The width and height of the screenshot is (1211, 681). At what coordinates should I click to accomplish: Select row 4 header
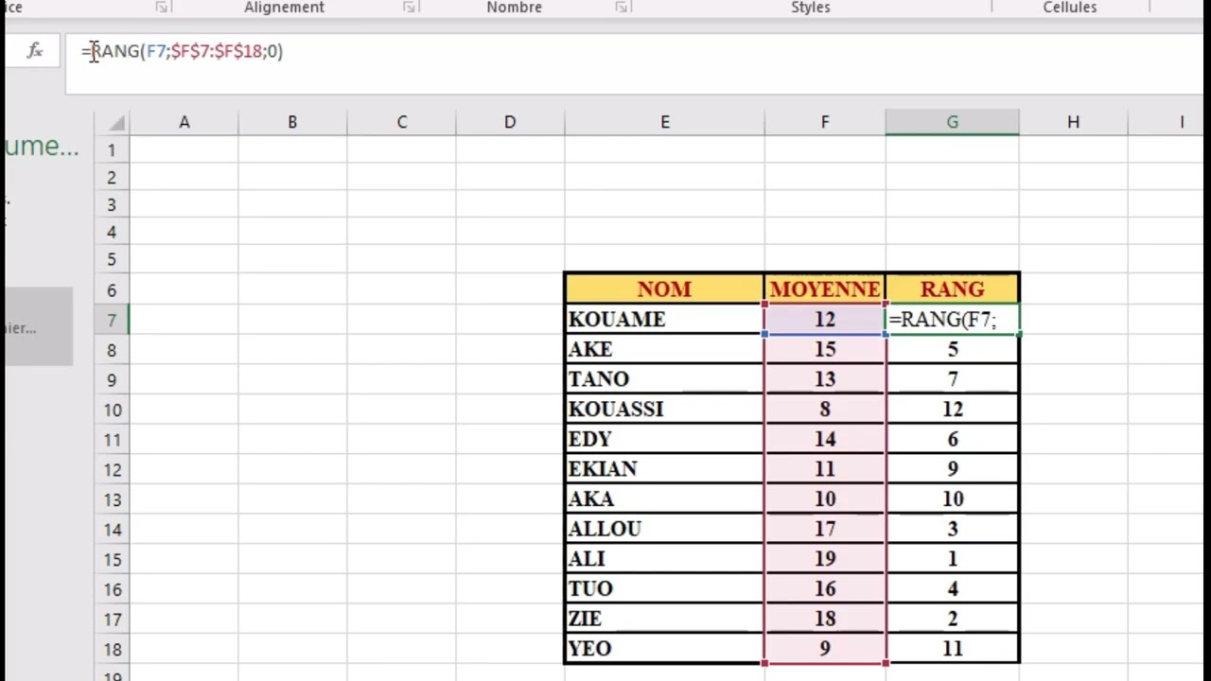tap(112, 233)
